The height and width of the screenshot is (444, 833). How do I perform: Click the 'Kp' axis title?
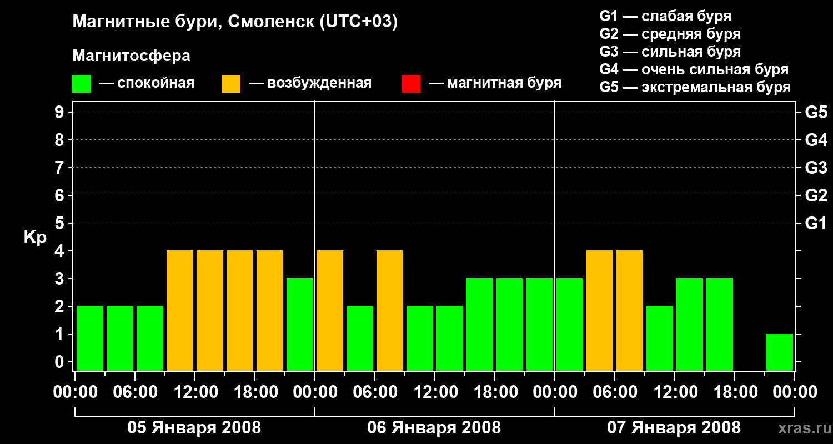pyautogui.click(x=35, y=238)
